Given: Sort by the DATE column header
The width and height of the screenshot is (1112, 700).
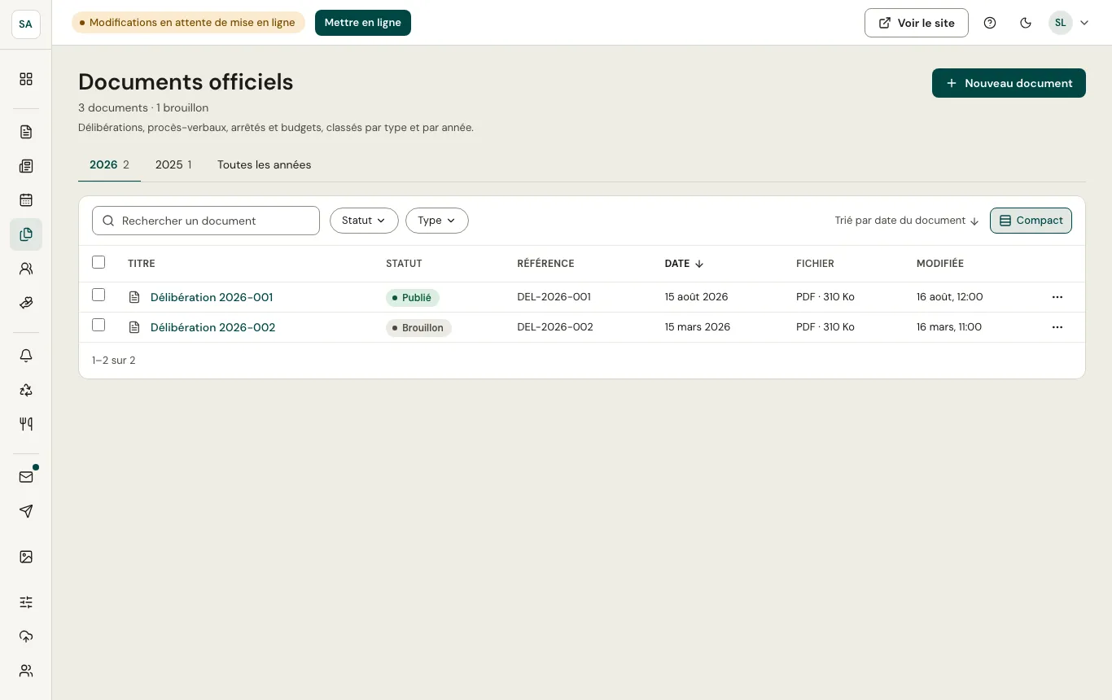Looking at the screenshot, I should pos(685,264).
